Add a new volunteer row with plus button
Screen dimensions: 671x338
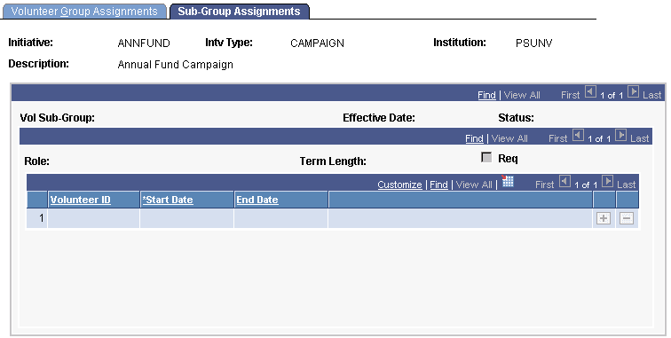(x=604, y=218)
